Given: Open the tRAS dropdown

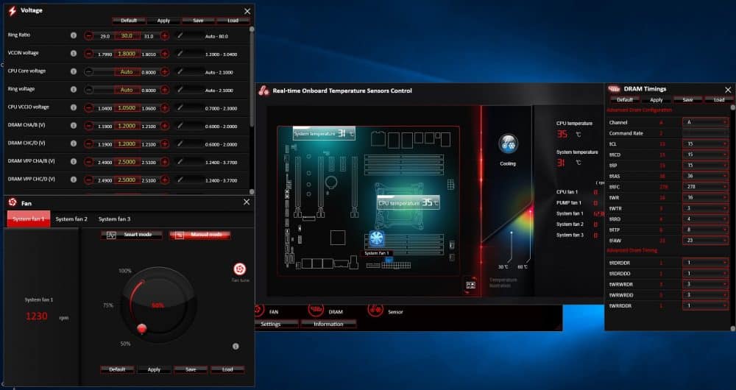Looking at the screenshot, I should coord(706,176).
